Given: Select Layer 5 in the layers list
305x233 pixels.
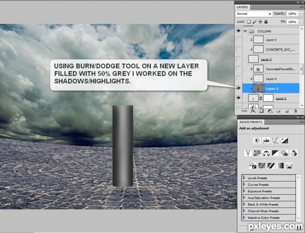Looking at the screenshot, I should [271, 40].
